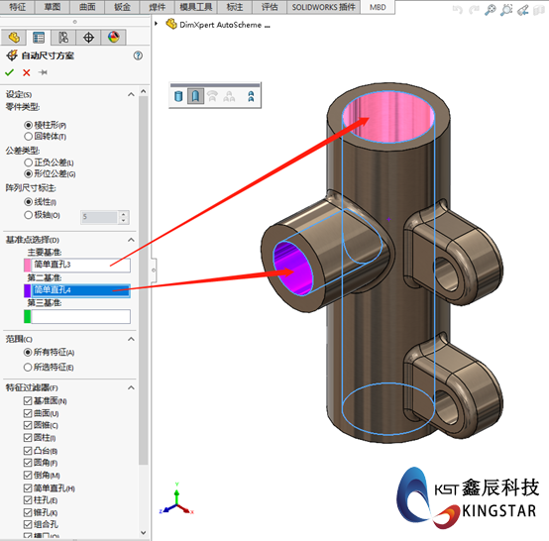The image size is (549, 541).
Task: Collapse the 基准点选择 section chevron
Action: point(131,240)
